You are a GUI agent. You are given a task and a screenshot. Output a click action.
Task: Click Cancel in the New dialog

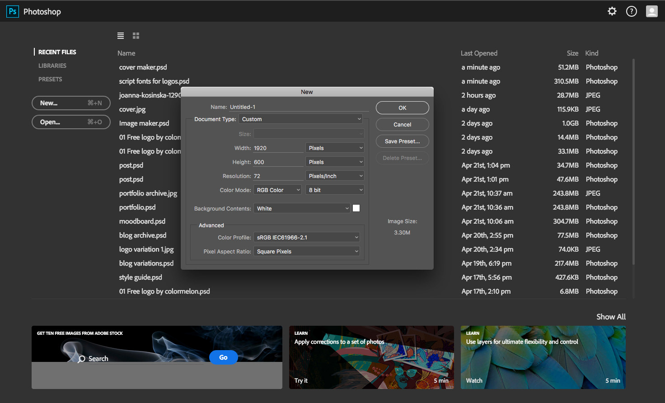[x=403, y=125]
